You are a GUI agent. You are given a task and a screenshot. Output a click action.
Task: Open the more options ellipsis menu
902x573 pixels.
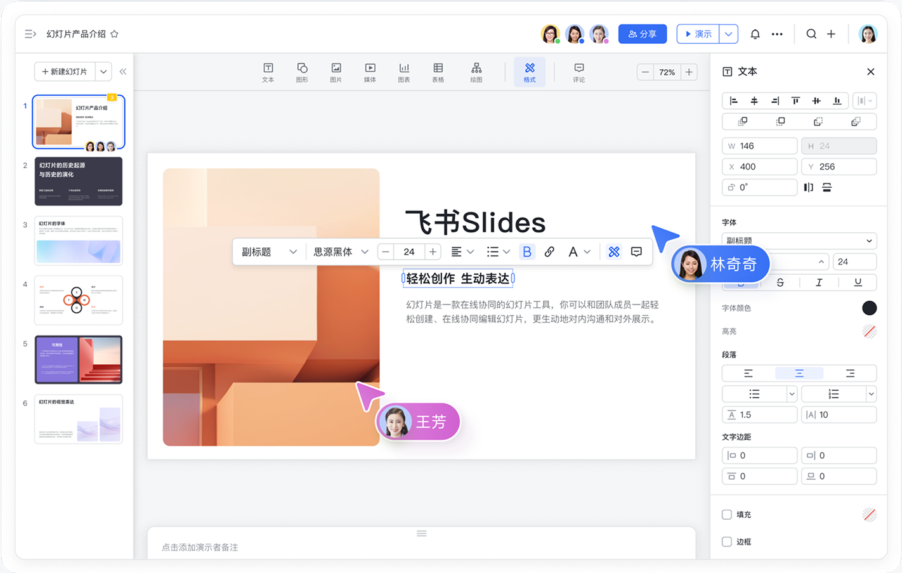tap(777, 34)
